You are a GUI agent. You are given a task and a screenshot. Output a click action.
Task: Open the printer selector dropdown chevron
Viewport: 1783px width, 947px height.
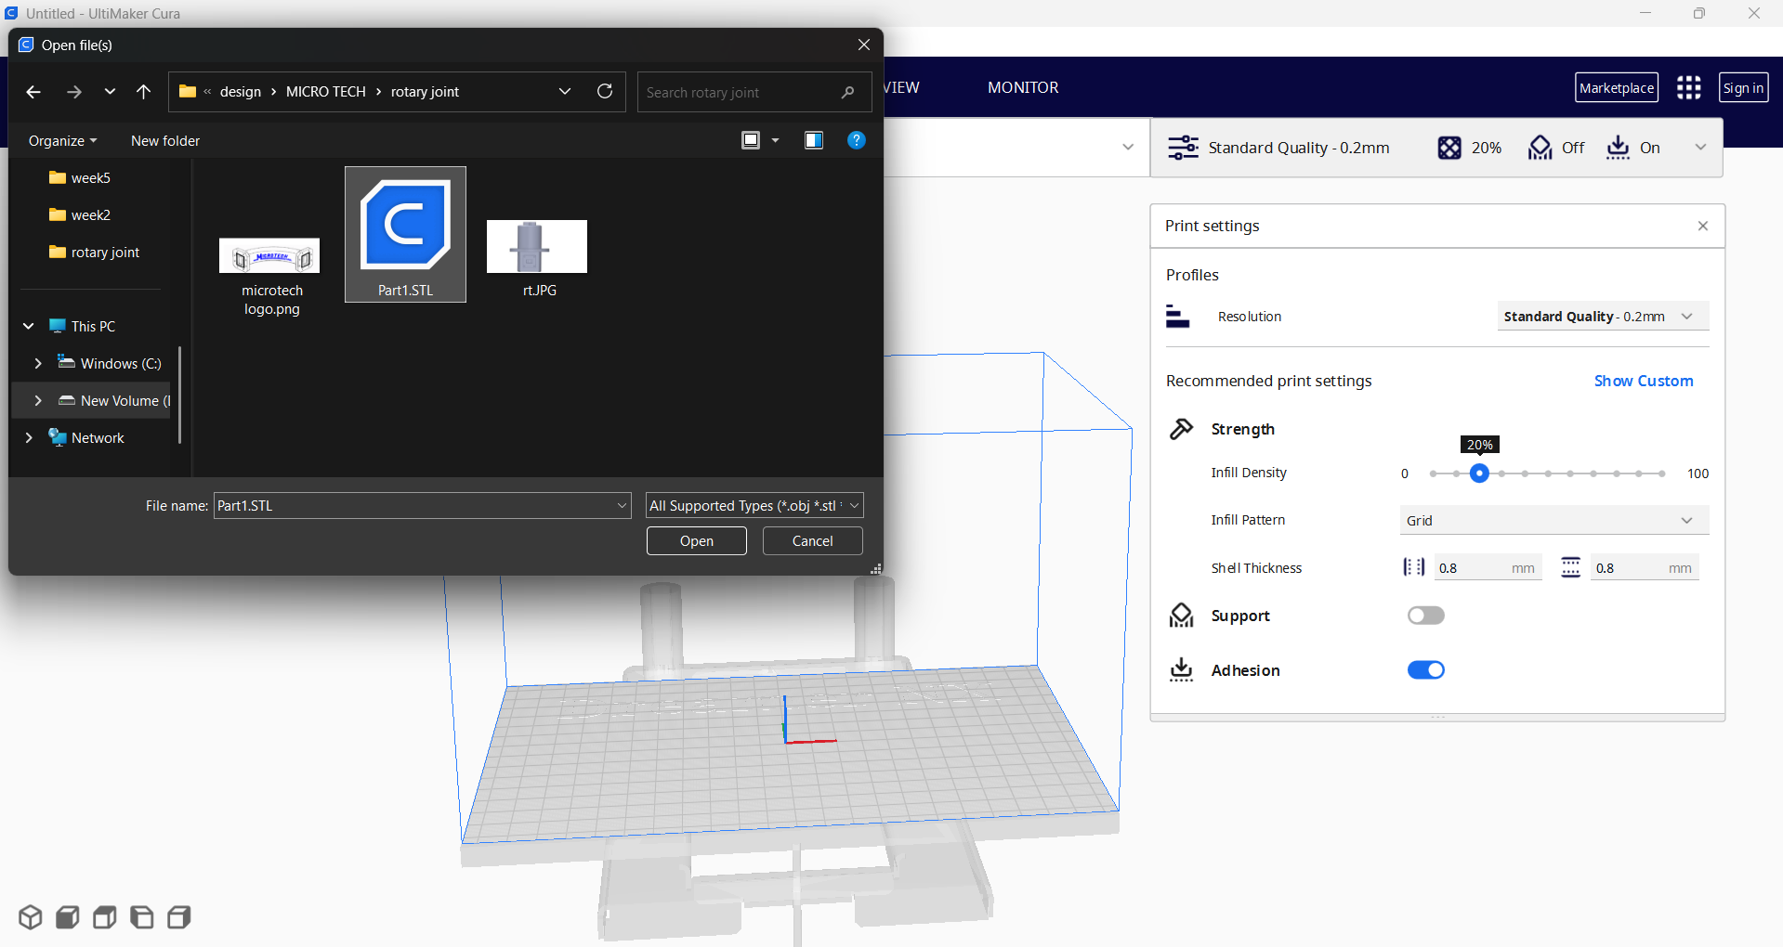(1128, 148)
